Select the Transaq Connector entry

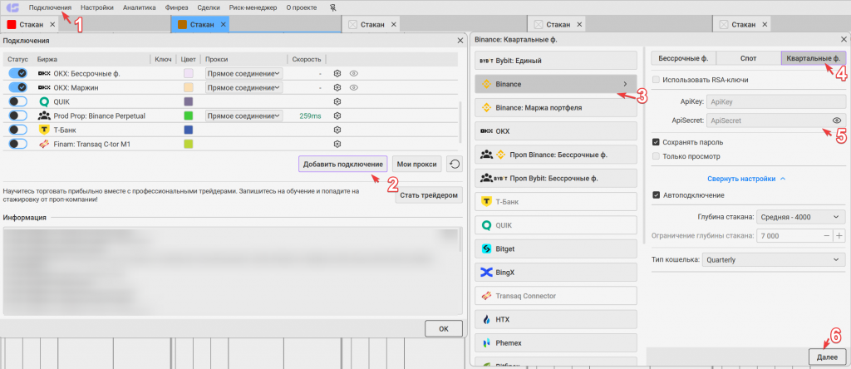(555, 296)
